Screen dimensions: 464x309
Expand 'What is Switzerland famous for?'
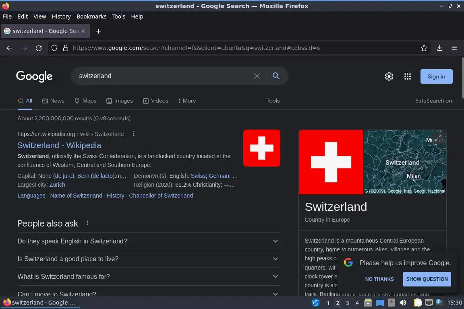149,277
